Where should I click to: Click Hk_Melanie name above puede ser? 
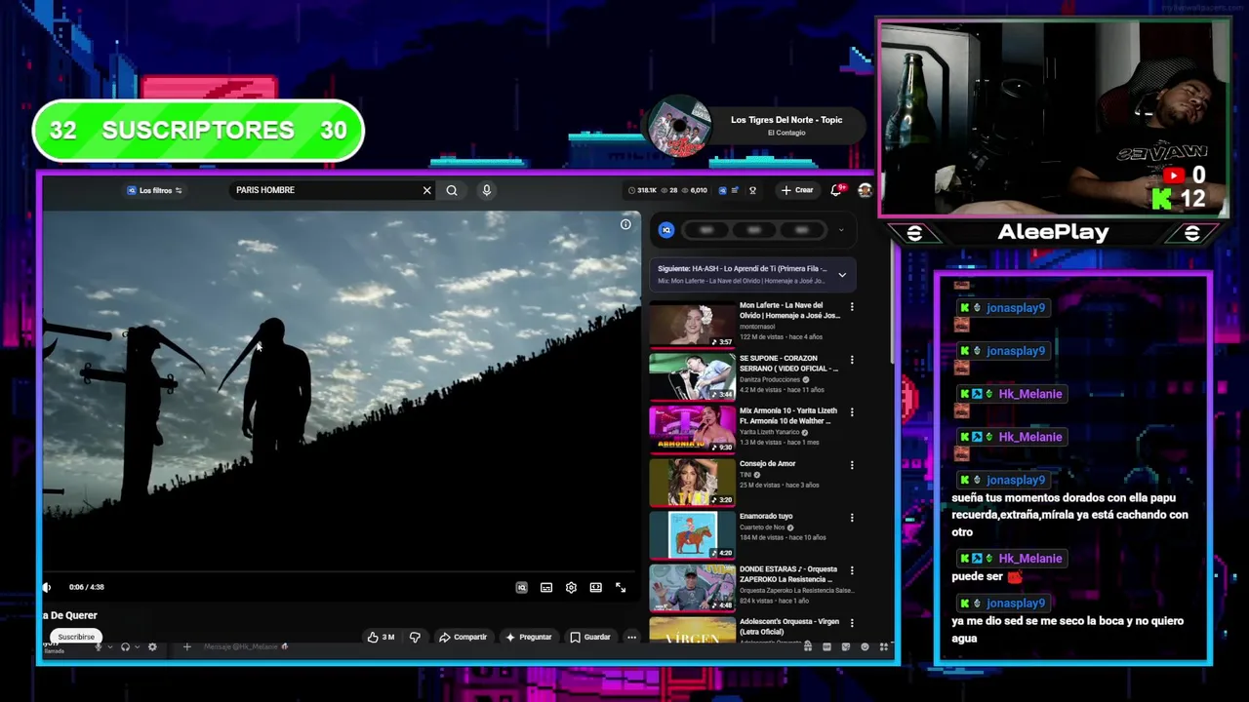click(1029, 559)
